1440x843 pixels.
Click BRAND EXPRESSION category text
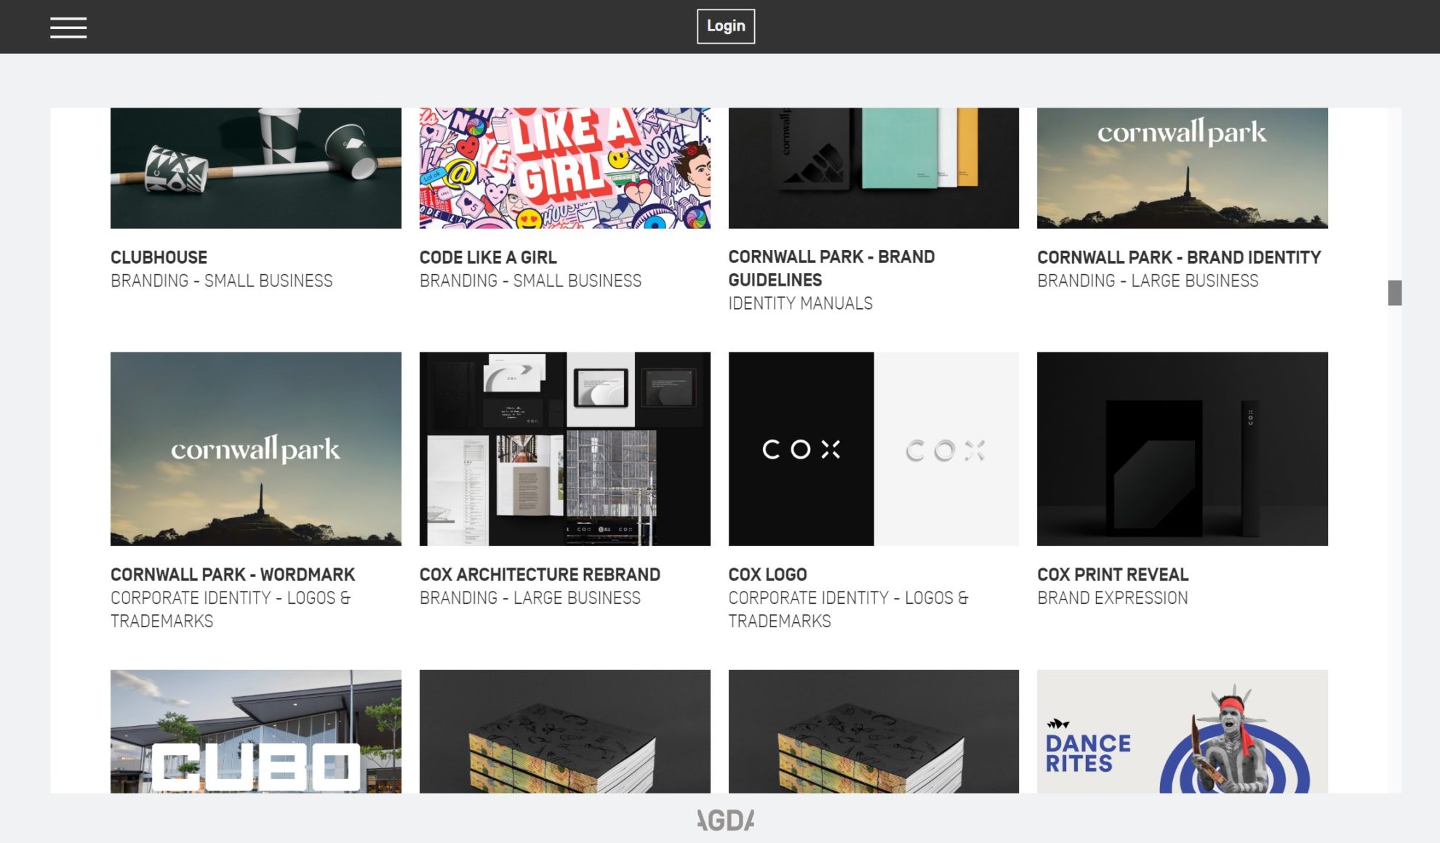point(1112,597)
